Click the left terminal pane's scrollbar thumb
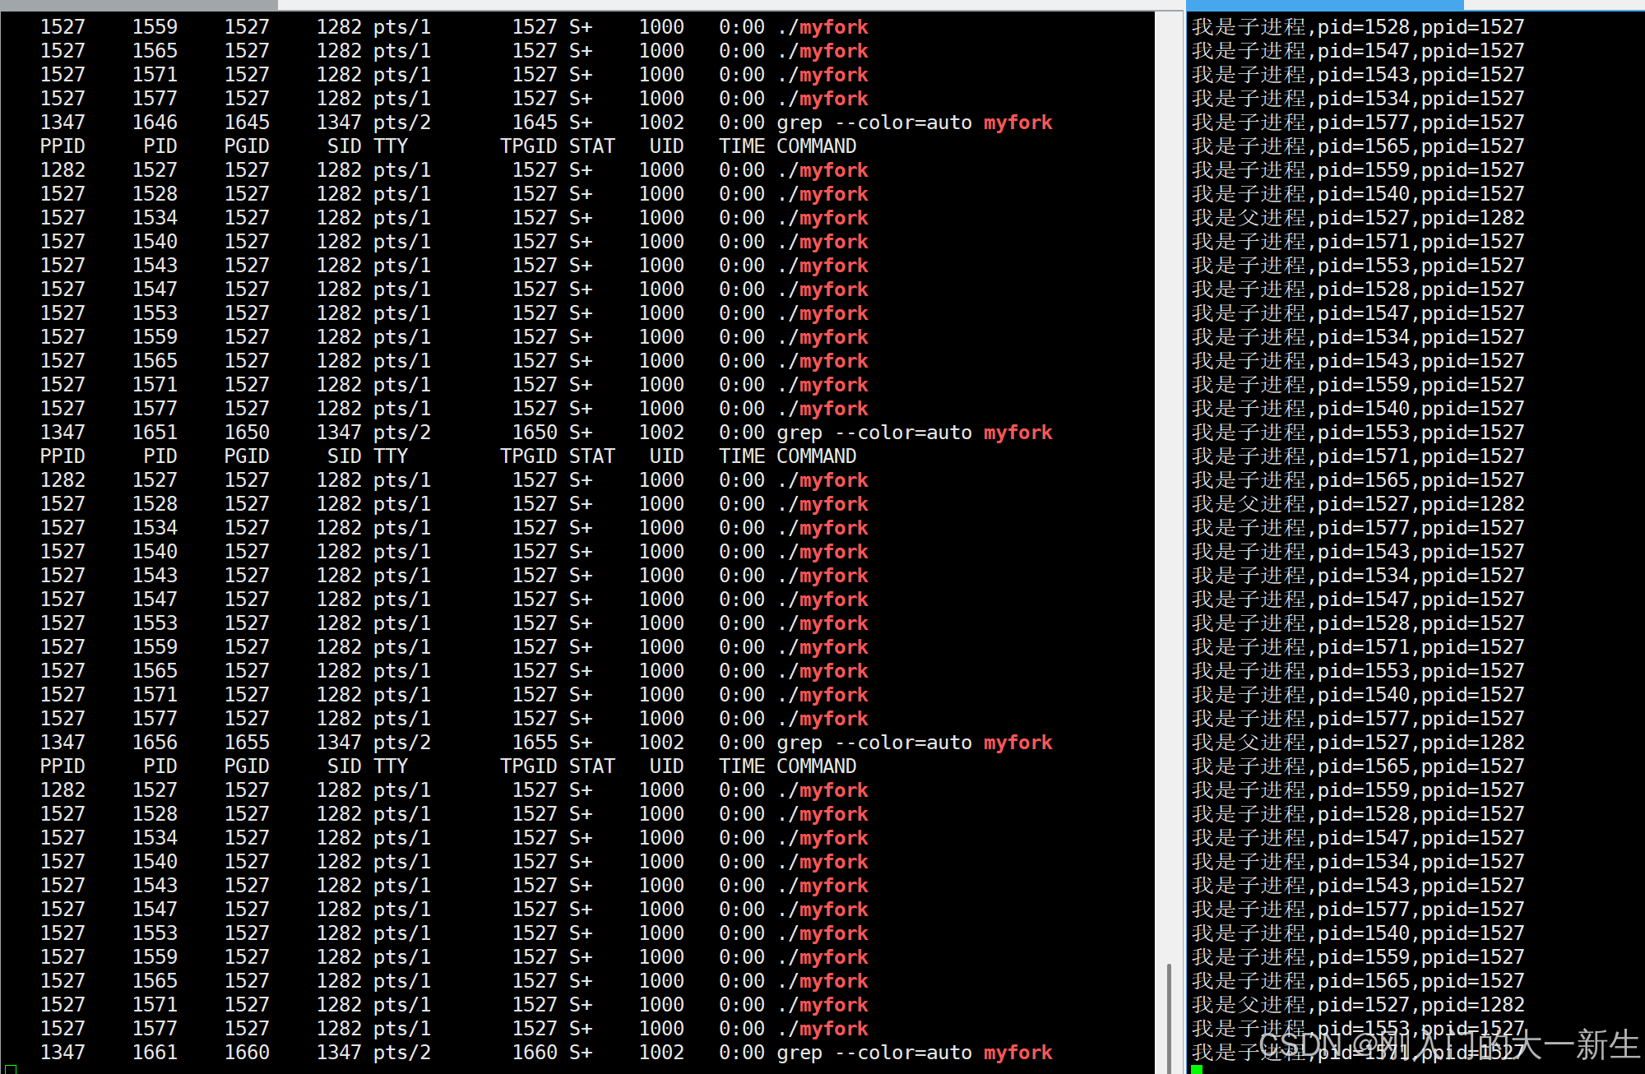The image size is (1645, 1074). point(1169,1018)
